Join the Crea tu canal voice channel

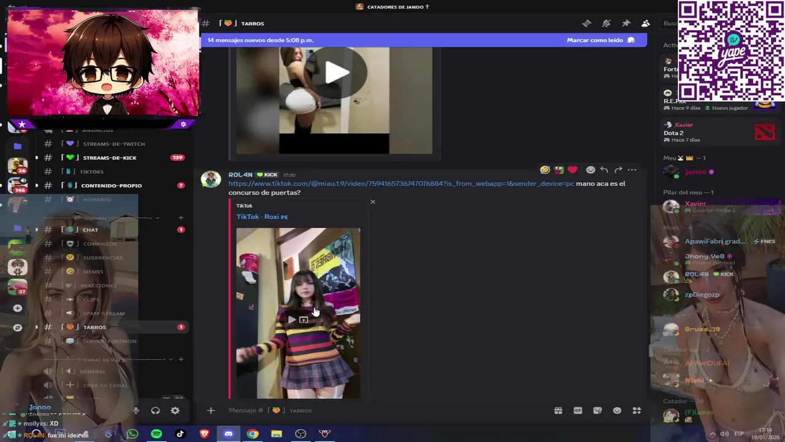coord(105,386)
